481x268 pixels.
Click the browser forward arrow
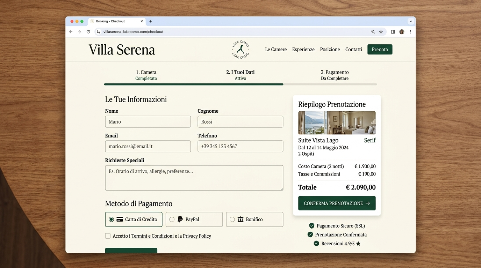(79, 32)
